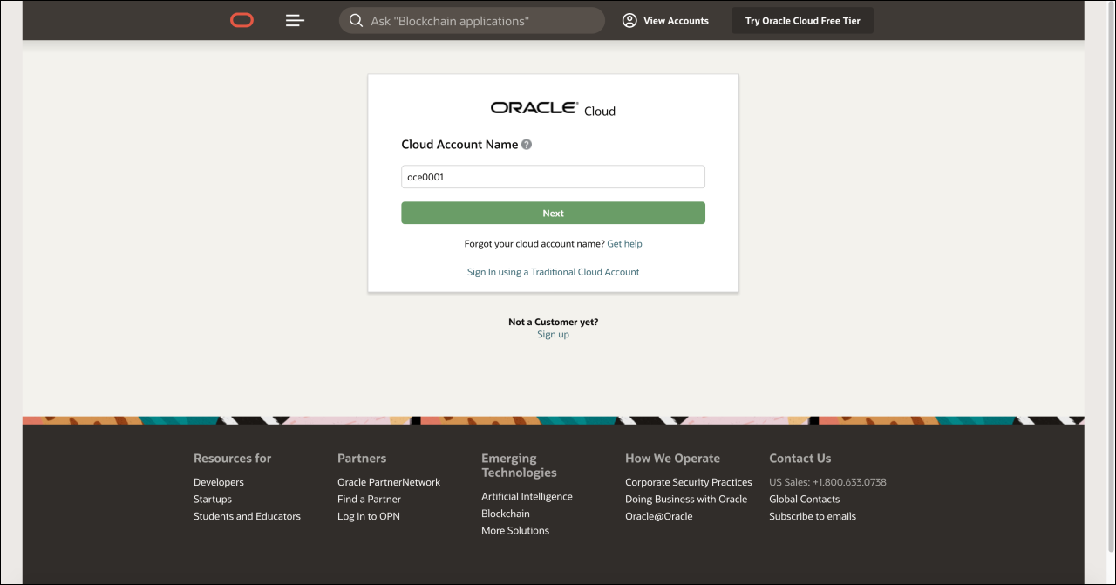The height and width of the screenshot is (585, 1116).
Task: Open Oracle PartnerNetwork link
Action: click(x=389, y=482)
